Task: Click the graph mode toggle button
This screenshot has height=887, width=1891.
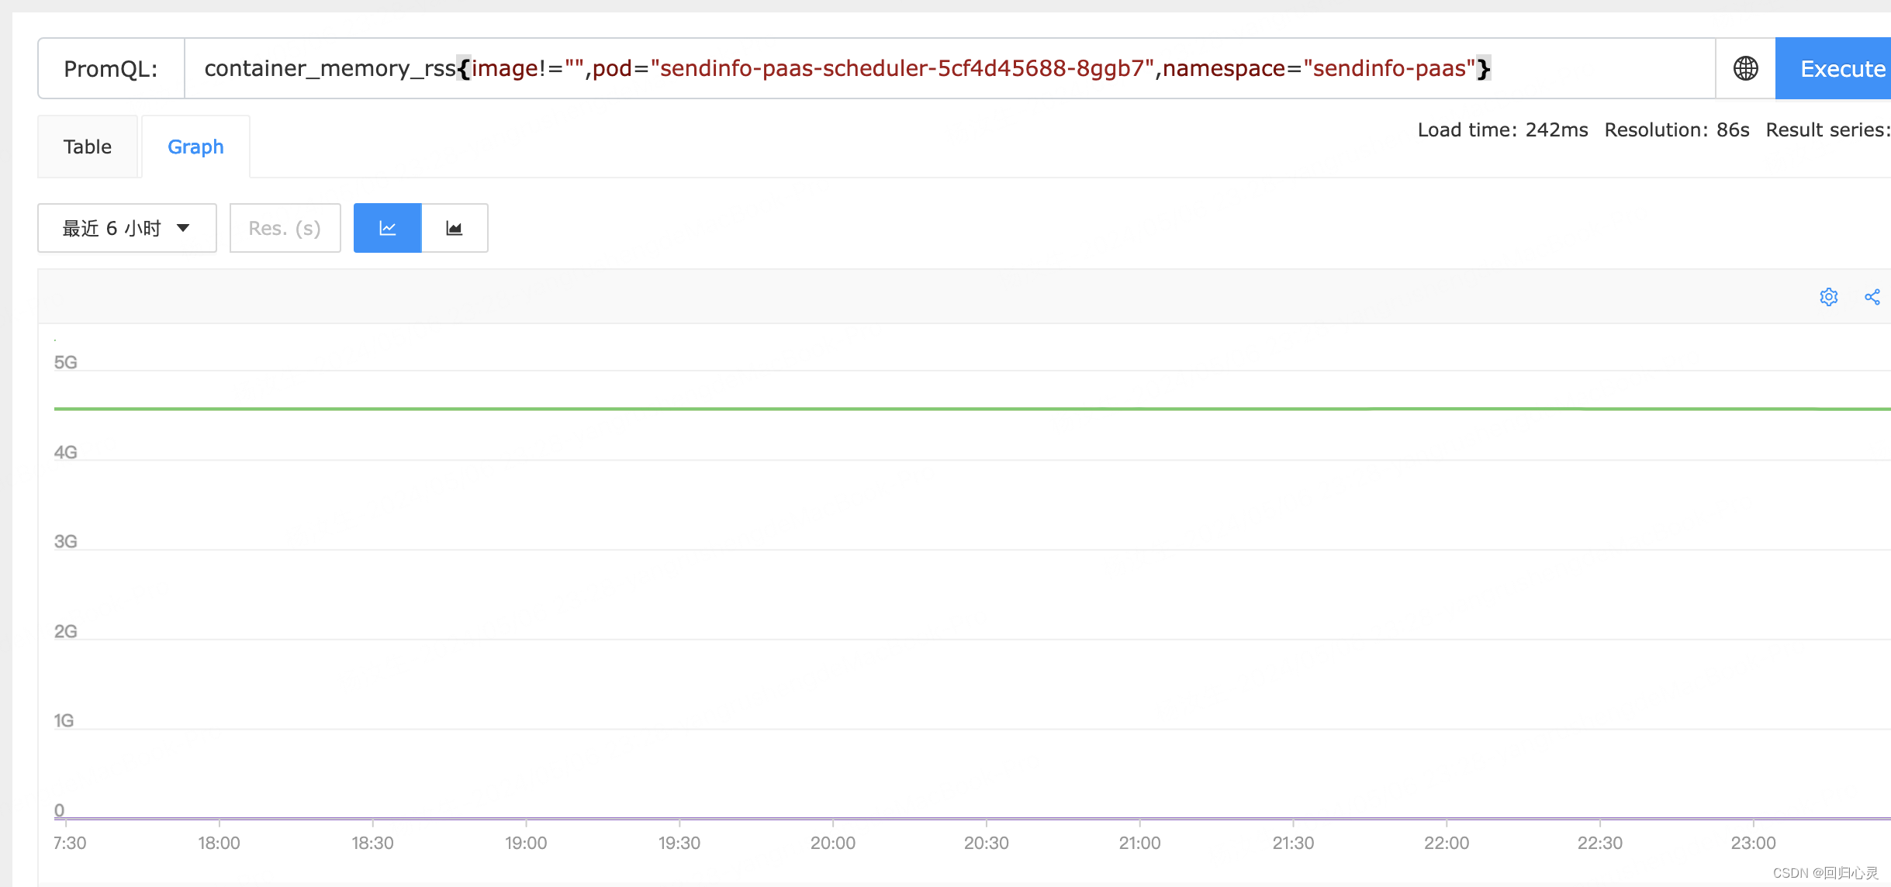Action: (387, 228)
